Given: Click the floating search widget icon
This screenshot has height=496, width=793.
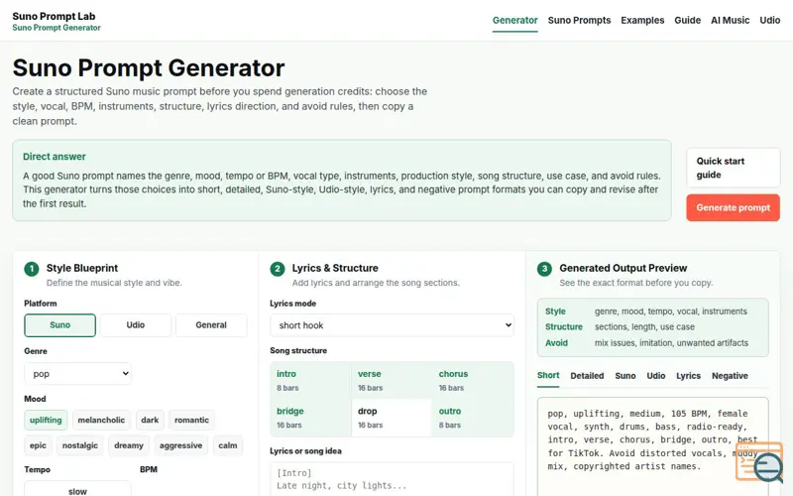Looking at the screenshot, I should [759, 462].
